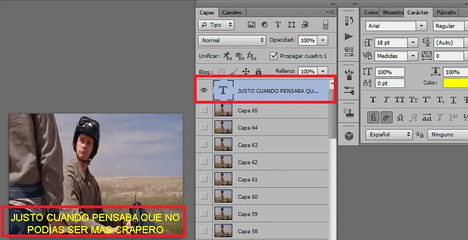Filter layers by shape icon

click(x=291, y=25)
